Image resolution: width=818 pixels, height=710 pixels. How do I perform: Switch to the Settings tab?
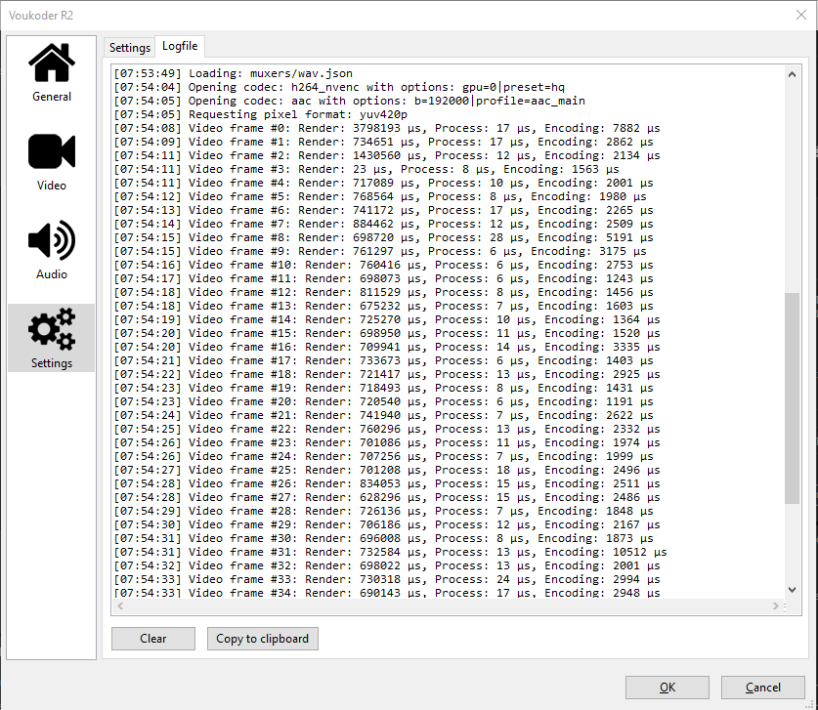[x=129, y=48]
